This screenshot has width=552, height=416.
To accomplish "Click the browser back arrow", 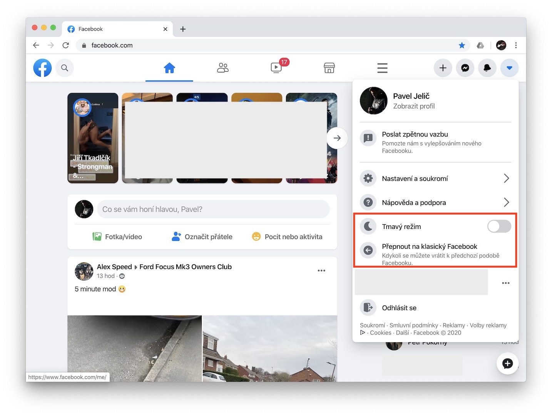I will pos(36,45).
